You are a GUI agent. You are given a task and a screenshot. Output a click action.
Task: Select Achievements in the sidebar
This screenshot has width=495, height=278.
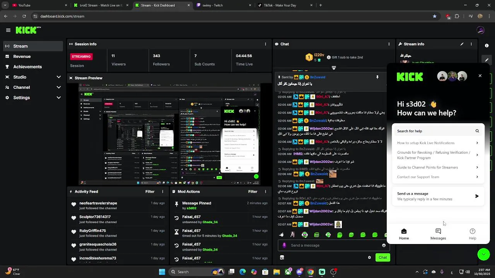[33, 67]
